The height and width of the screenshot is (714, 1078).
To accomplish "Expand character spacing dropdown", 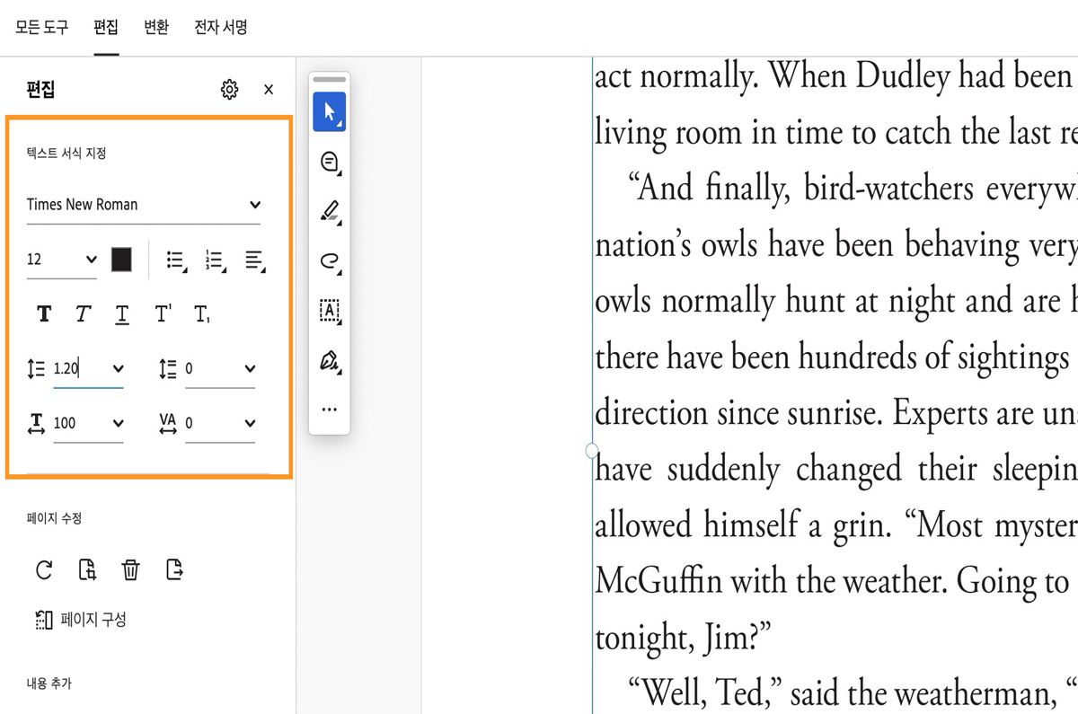I will (250, 423).
